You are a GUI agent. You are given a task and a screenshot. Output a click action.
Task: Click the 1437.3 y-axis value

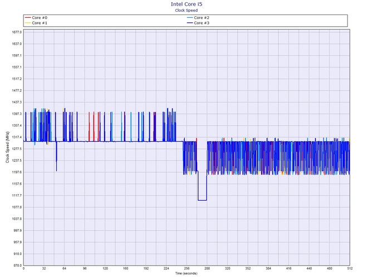[x=17, y=102]
